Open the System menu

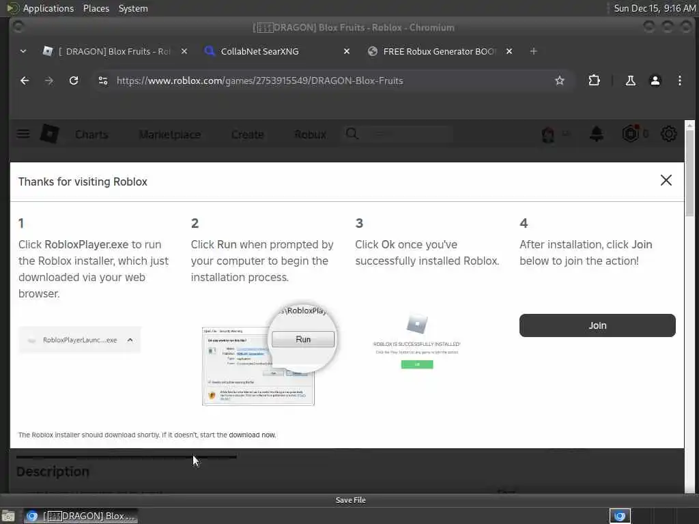(x=133, y=8)
